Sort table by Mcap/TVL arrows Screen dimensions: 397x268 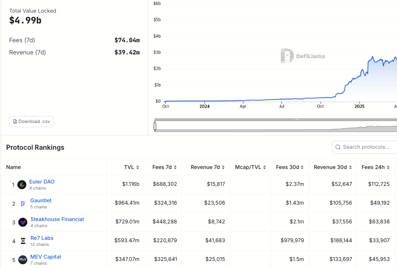coord(265,168)
